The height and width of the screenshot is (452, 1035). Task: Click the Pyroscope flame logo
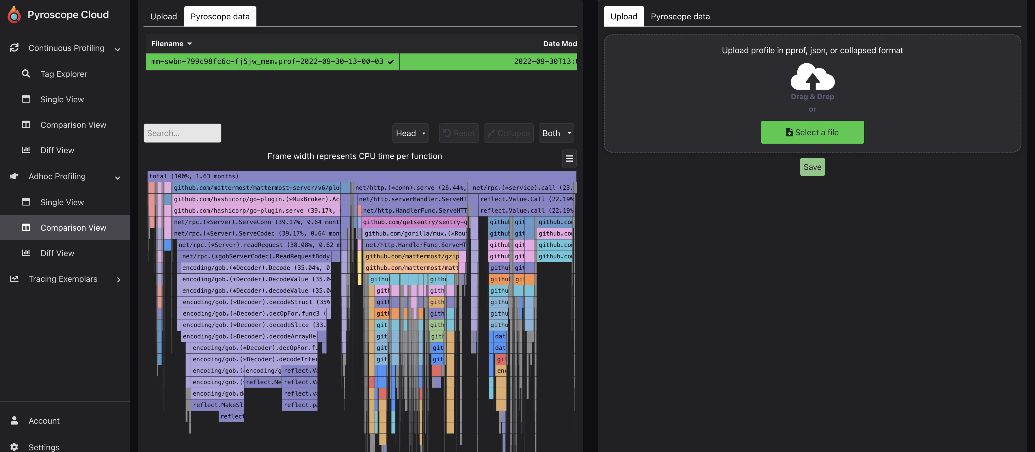[14, 14]
